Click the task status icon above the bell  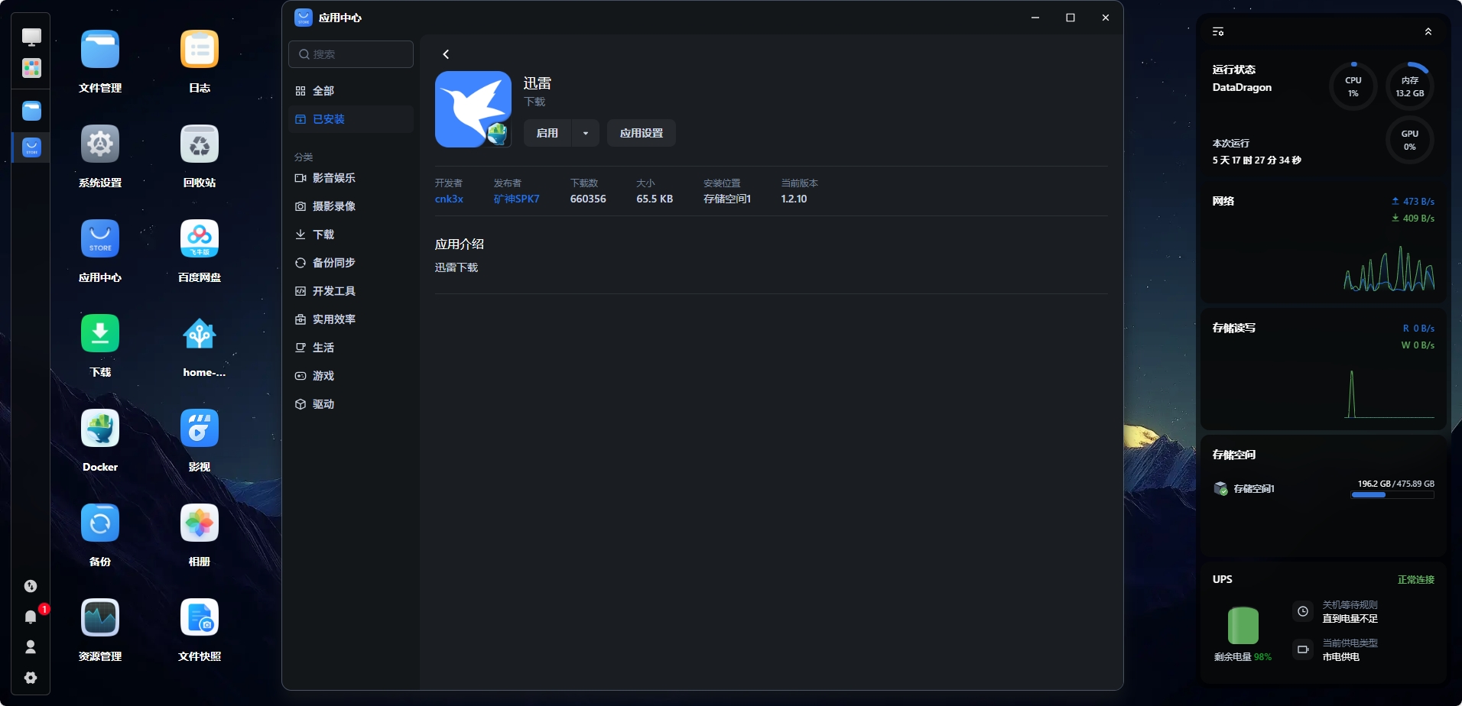pyautogui.click(x=31, y=586)
